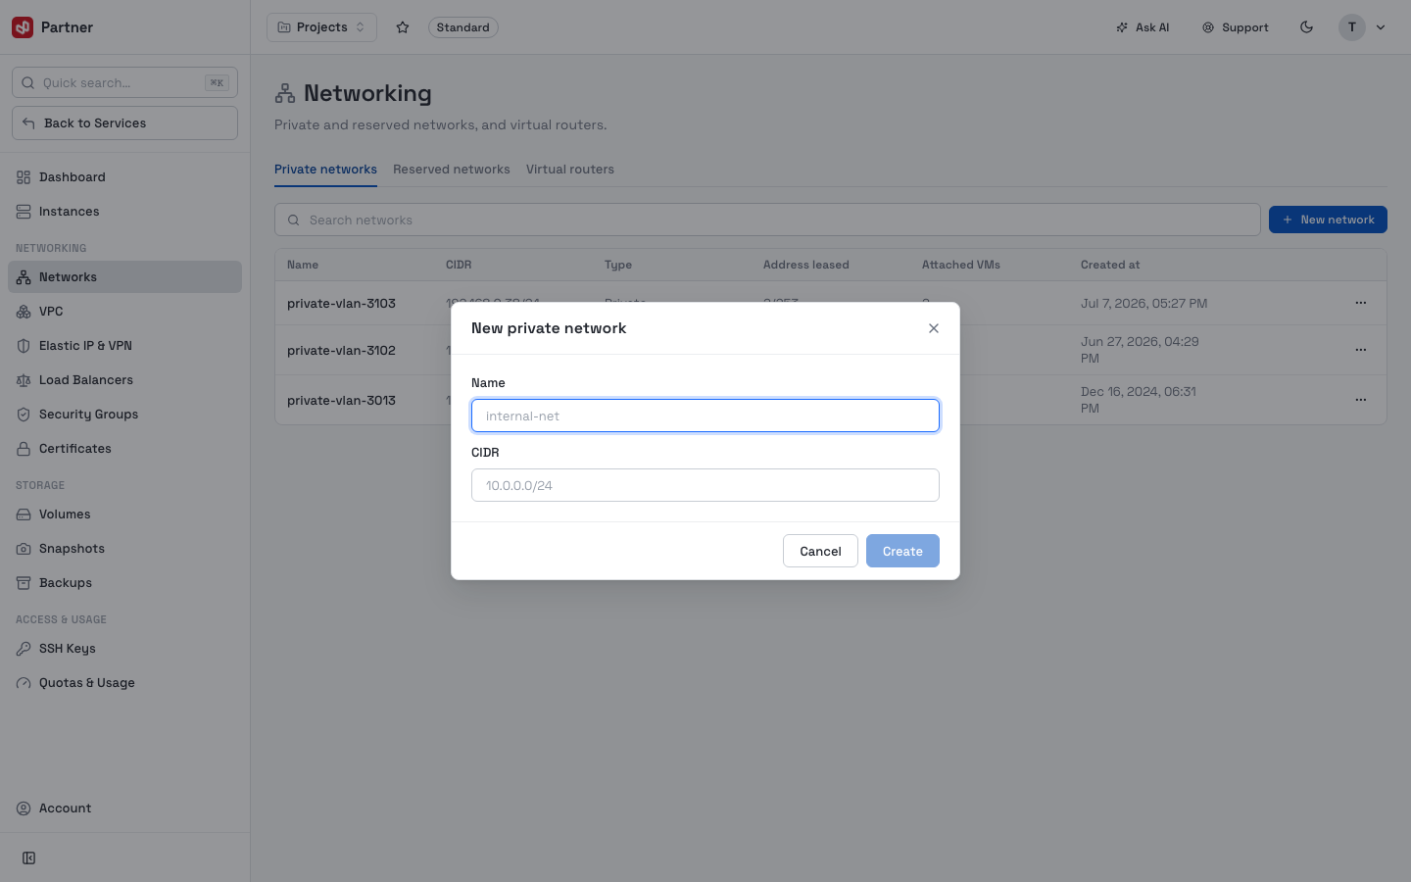The width and height of the screenshot is (1411, 882).
Task: Click the Security Groups shield icon
Action: [x=24, y=415]
